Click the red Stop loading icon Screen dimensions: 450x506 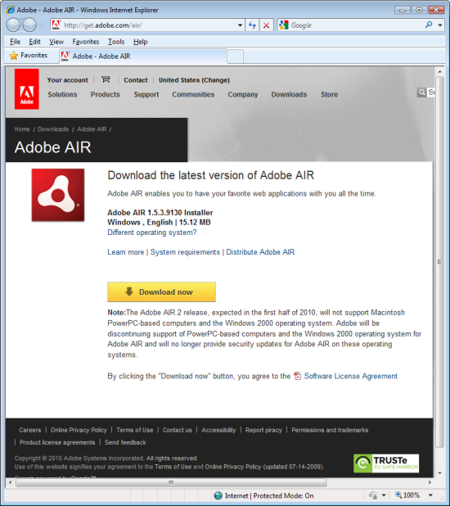(x=266, y=25)
